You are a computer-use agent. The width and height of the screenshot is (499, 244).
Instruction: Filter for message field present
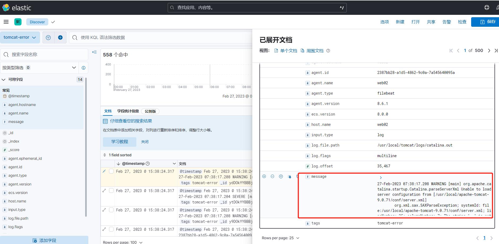[281, 176]
